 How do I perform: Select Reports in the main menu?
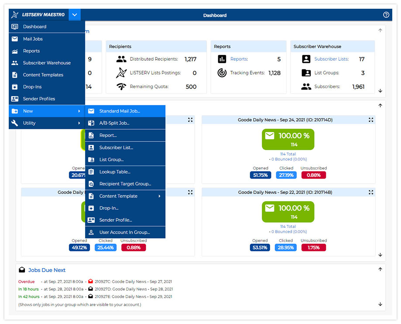pyautogui.click(x=47, y=51)
